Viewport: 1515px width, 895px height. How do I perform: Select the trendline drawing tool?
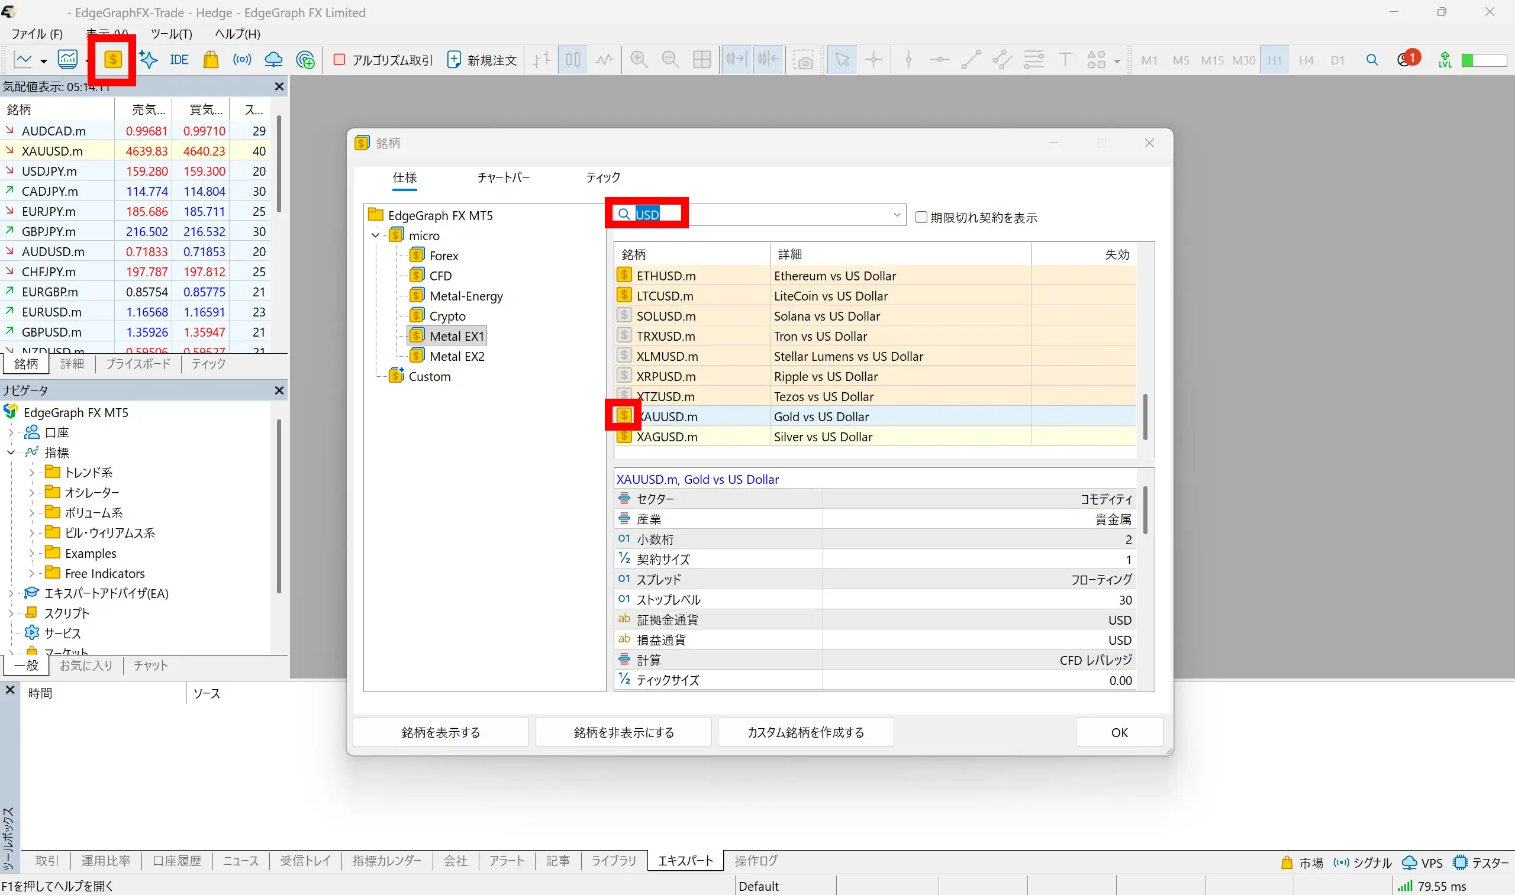pyautogui.click(x=971, y=60)
